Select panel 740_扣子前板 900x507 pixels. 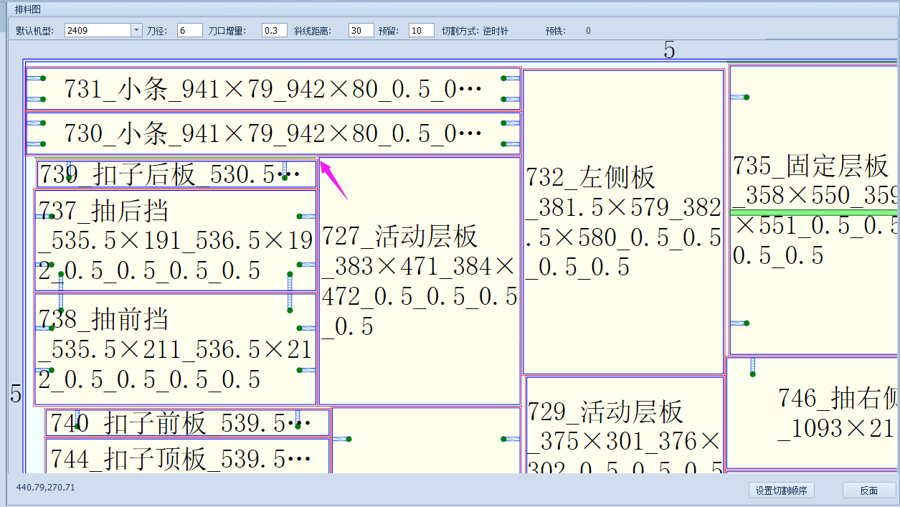tap(187, 423)
